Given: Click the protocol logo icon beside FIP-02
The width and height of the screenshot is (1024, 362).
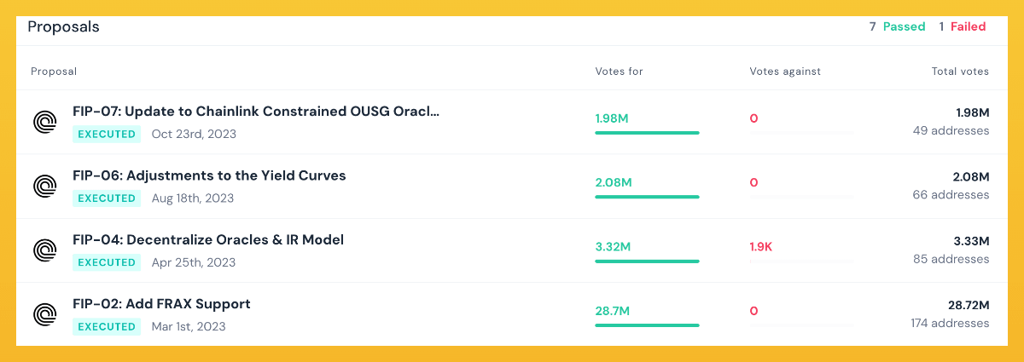Looking at the screenshot, I should tap(44, 314).
